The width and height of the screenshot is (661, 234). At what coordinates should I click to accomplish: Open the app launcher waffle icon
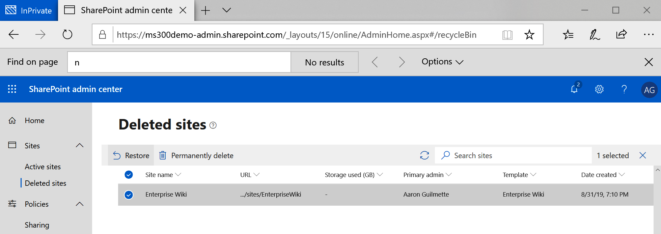tap(12, 89)
